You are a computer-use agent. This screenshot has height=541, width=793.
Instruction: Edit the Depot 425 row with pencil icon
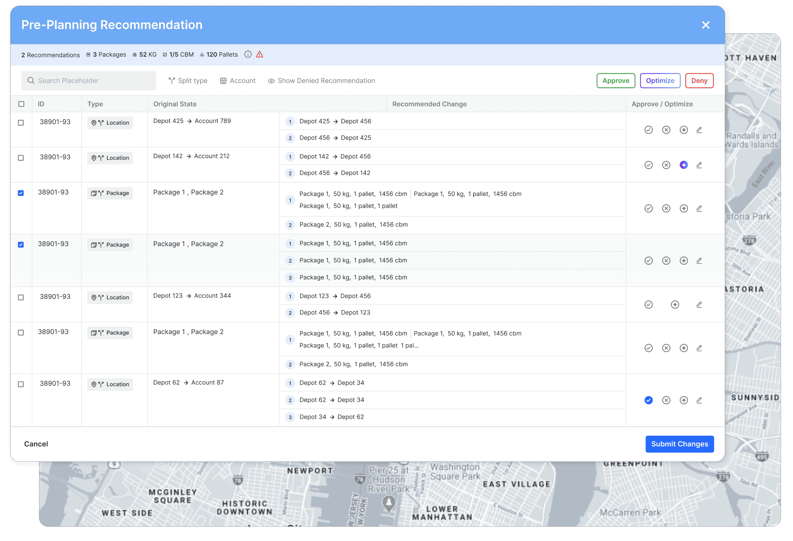pyautogui.click(x=699, y=130)
